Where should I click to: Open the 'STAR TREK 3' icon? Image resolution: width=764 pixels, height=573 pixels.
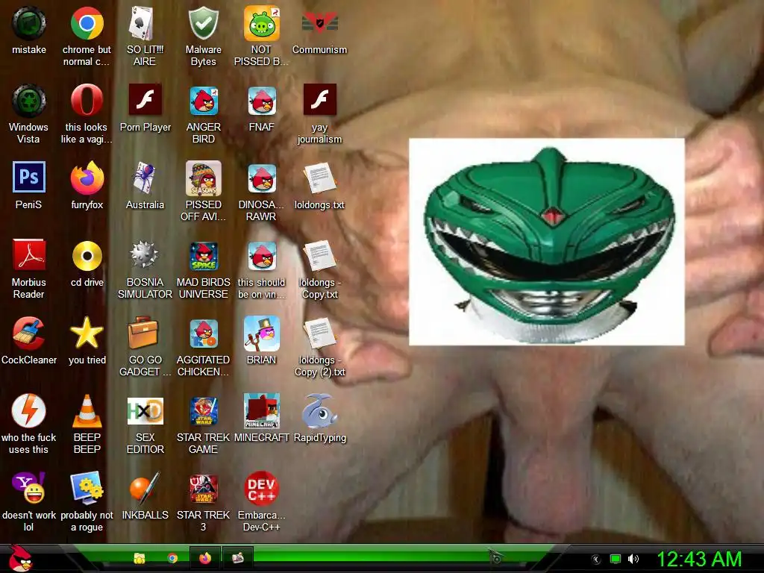tap(203, 488)
